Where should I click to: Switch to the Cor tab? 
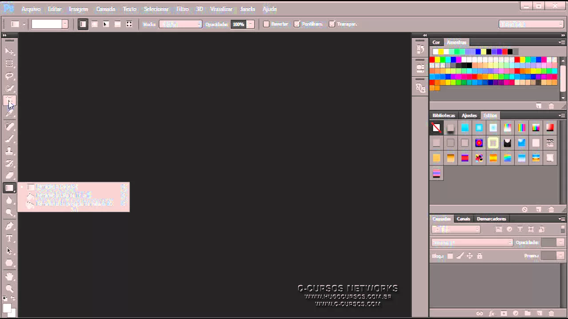click(436, 43)
